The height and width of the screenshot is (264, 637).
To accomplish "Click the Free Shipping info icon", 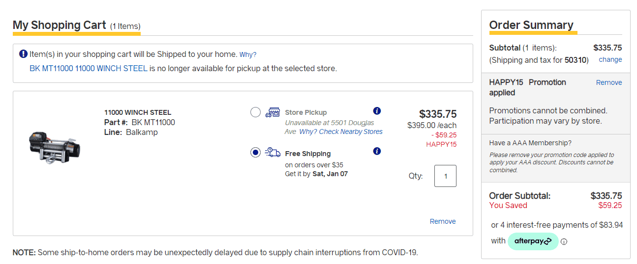I will tap(377, 151).
